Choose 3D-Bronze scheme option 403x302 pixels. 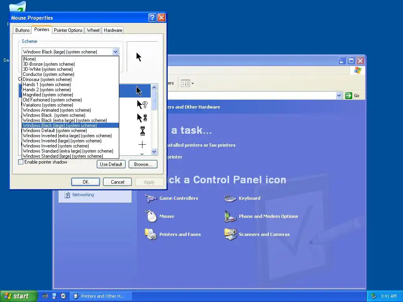point(70,64)
